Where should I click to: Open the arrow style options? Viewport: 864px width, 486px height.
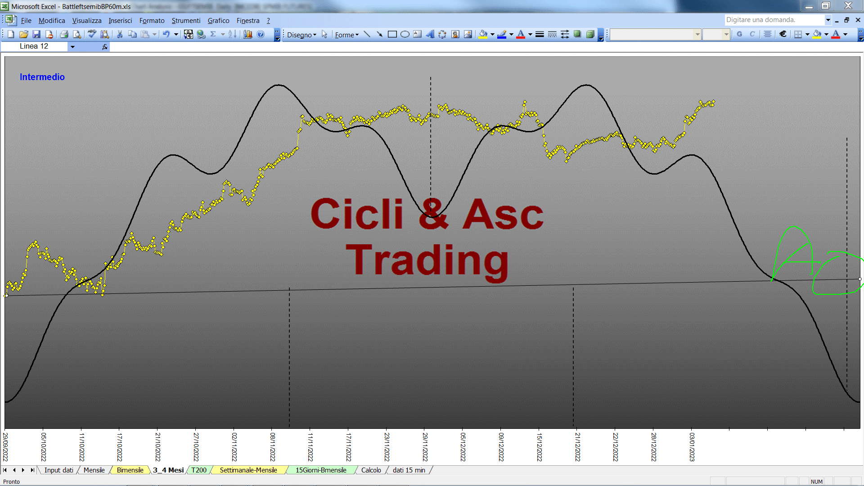click(x=565, y=35)
